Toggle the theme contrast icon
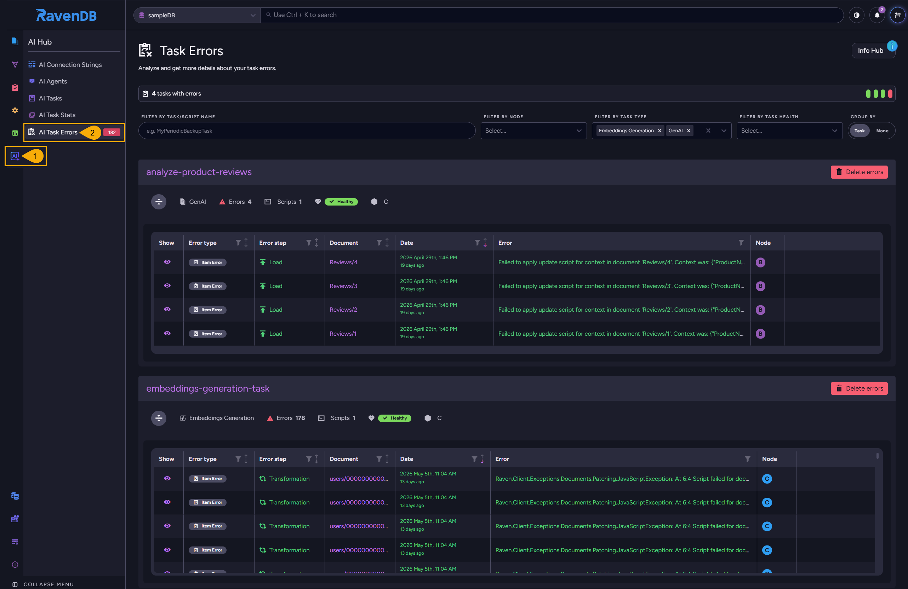This screenshot has height=589, width=908. pyautogui.click(x=857, y=15)
